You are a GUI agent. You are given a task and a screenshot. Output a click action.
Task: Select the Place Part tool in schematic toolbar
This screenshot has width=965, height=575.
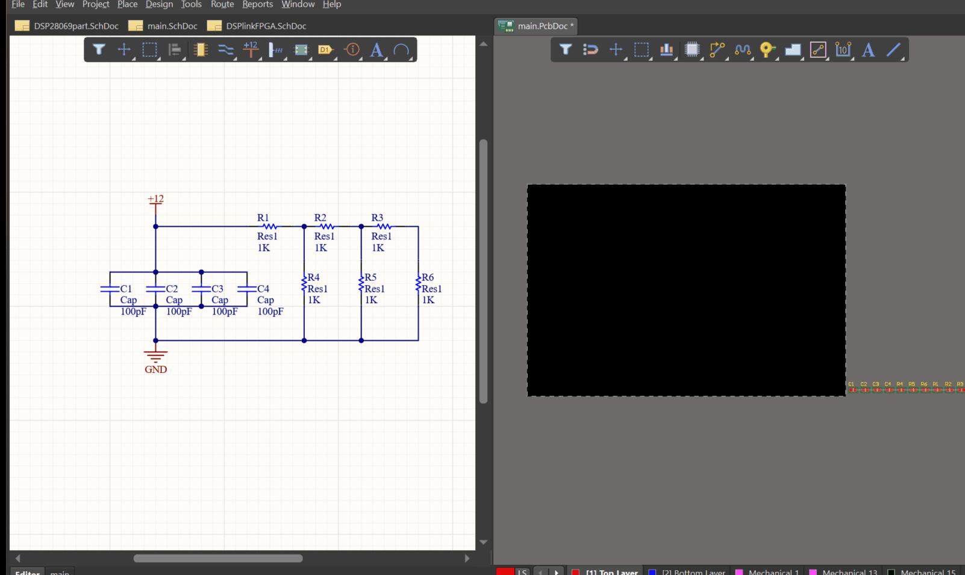pyautogui.click(x=200, y=50)
